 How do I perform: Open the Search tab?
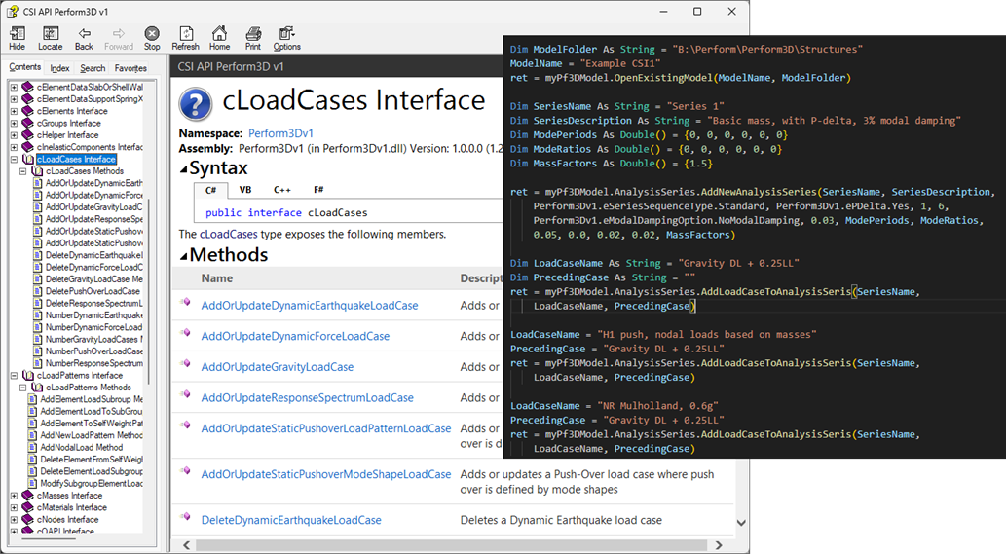coord(93,68)
